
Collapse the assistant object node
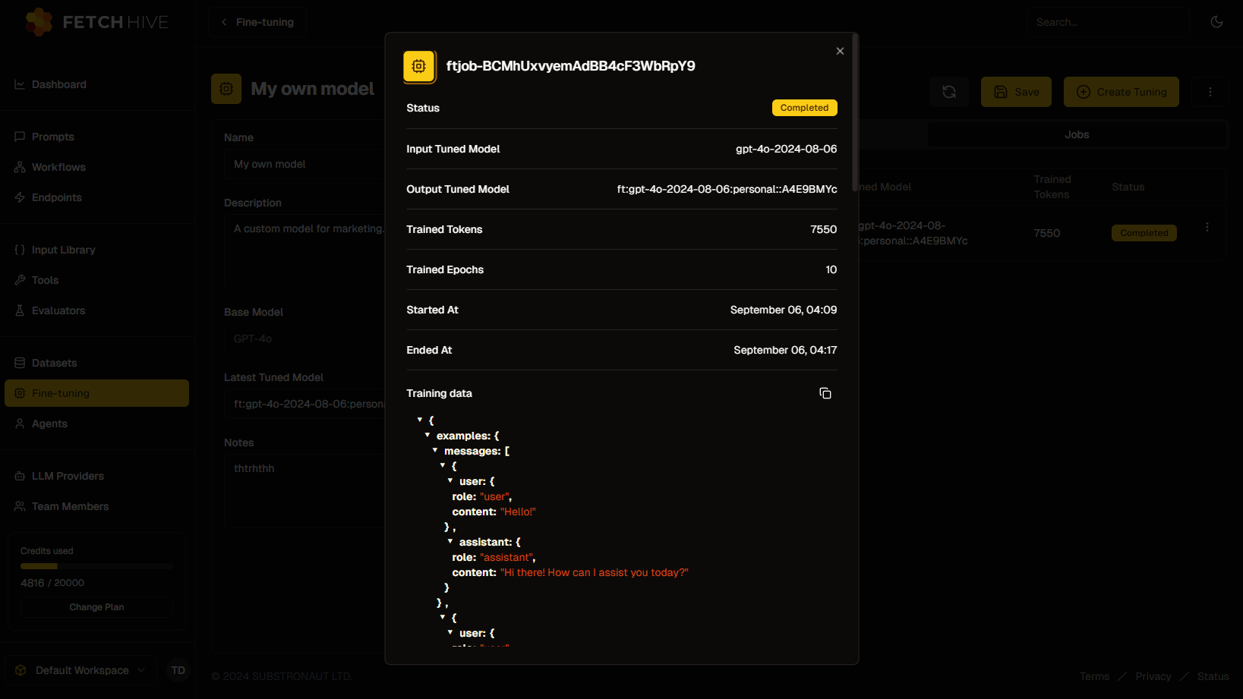pos(450,541)
